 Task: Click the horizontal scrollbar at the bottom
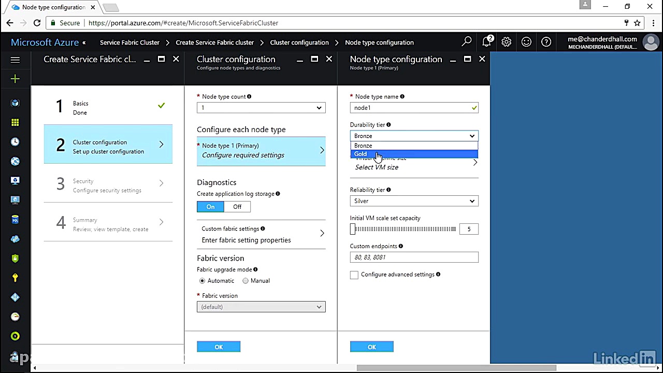(x=456, y=368)
